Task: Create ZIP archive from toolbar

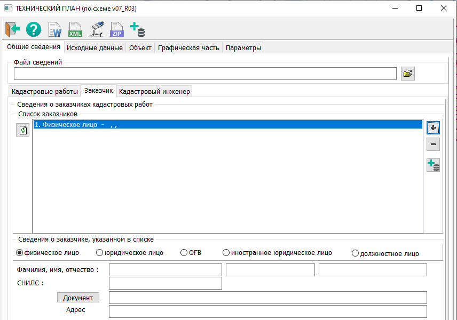Action: (x=116, y=29)
